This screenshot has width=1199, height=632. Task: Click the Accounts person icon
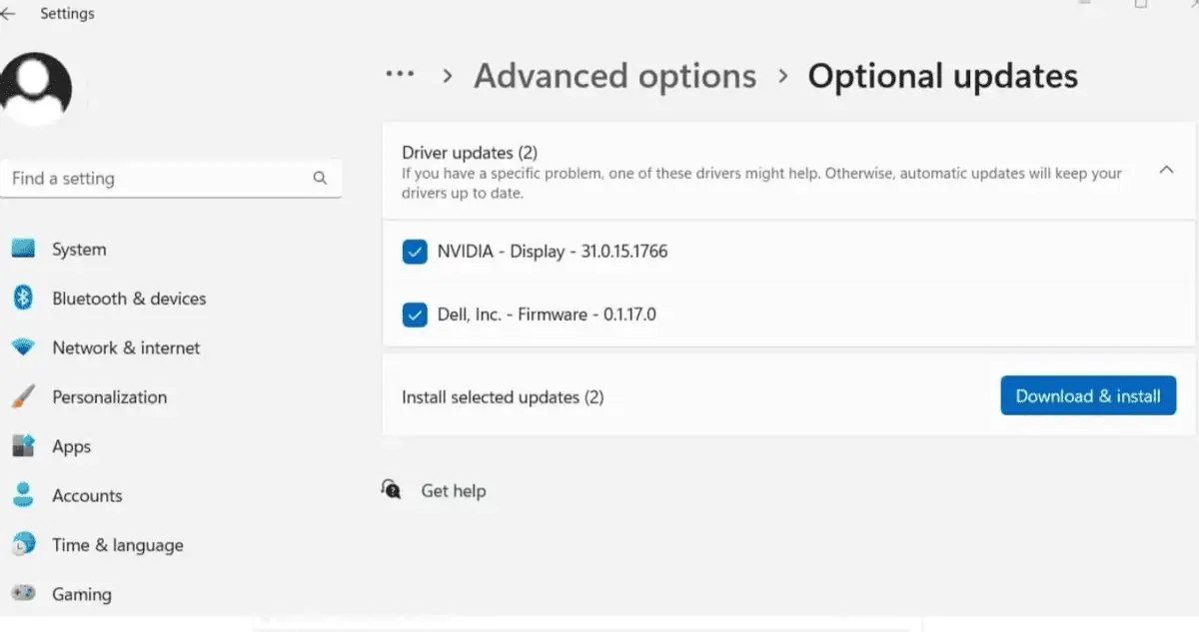click(x=23, y=495)
